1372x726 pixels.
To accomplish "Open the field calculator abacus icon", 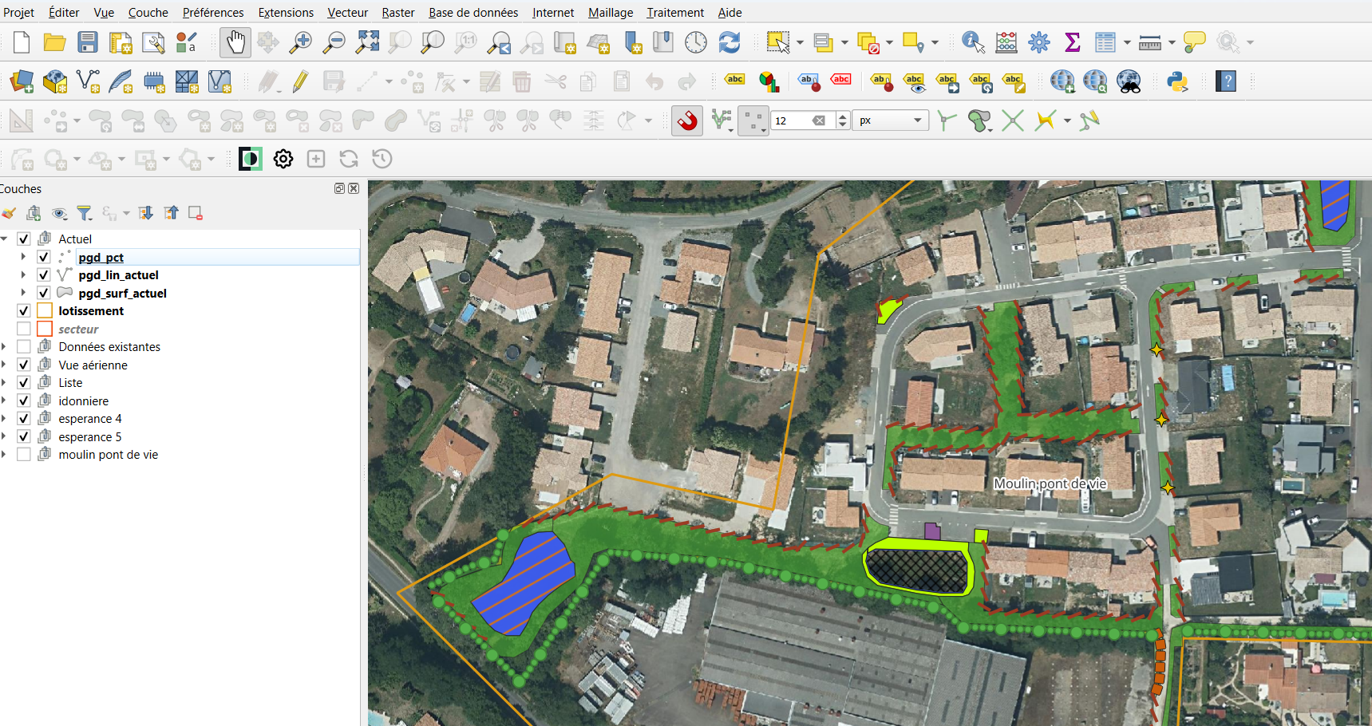I will (x=1006, y=42).
